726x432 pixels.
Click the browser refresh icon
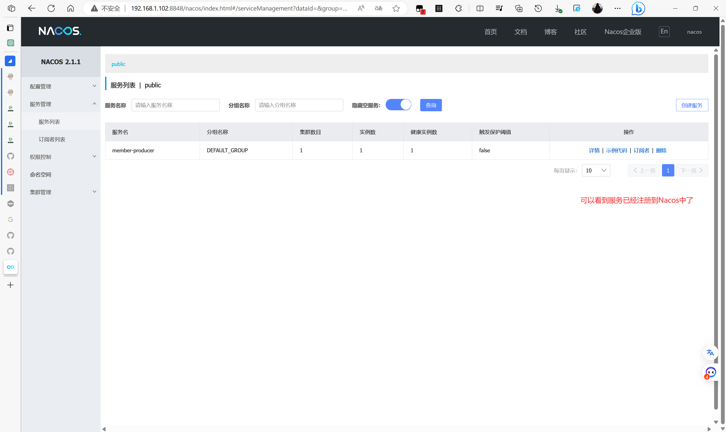click(51, 9)
